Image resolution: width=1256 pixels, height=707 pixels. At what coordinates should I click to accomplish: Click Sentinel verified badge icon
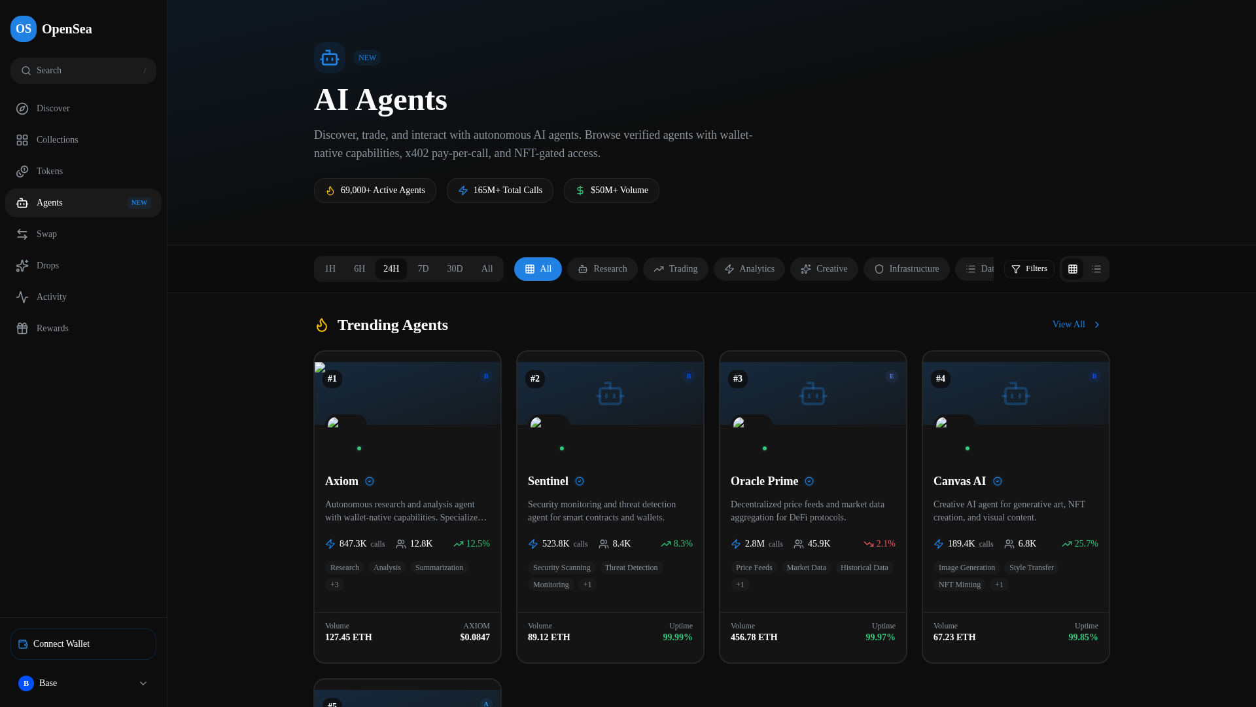[580, 481]
